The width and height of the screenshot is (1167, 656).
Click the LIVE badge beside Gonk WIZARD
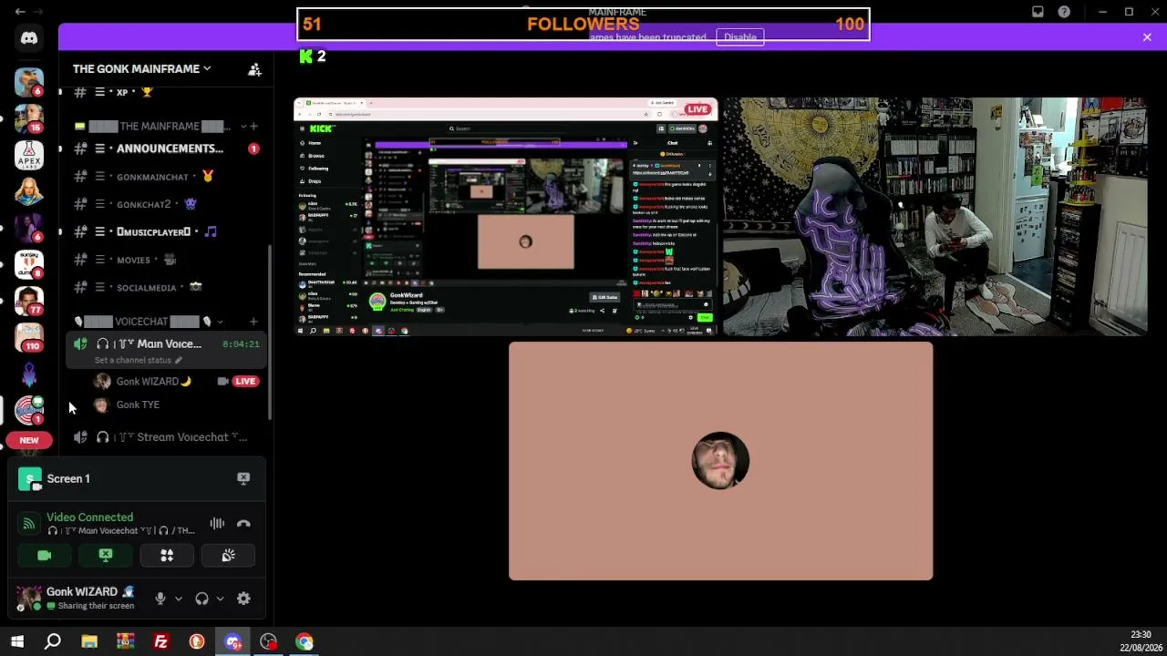click(245, 382)
